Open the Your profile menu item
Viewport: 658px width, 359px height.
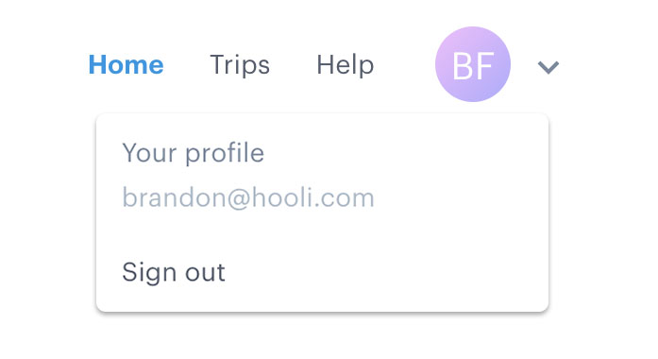click(194, 153)
